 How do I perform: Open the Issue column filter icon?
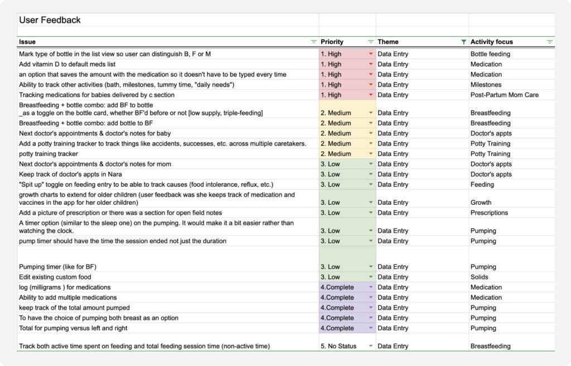click(313, 42)
